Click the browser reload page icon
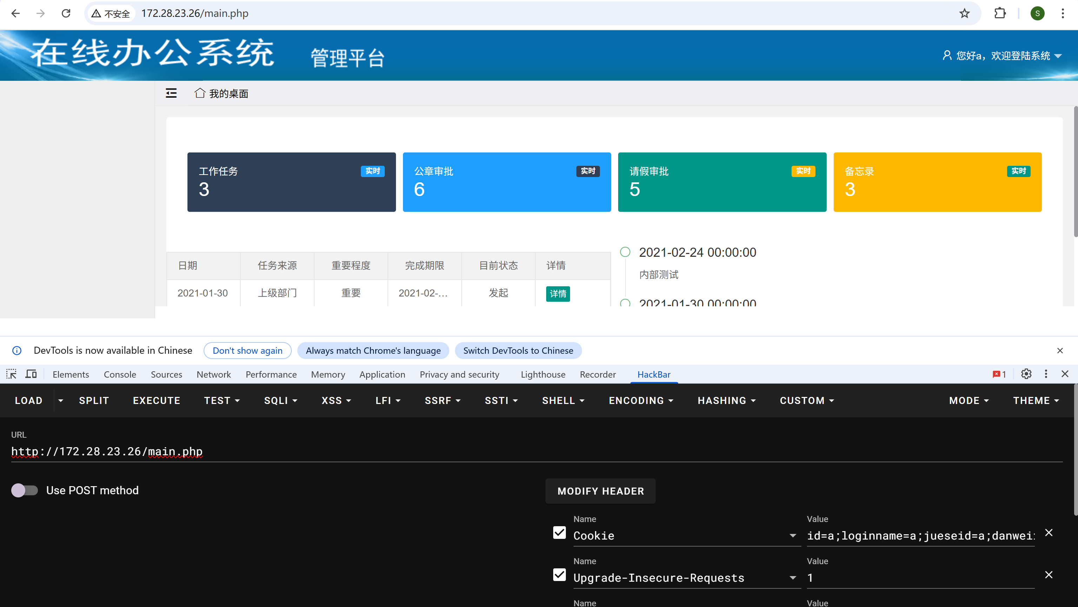 (66, 13)
